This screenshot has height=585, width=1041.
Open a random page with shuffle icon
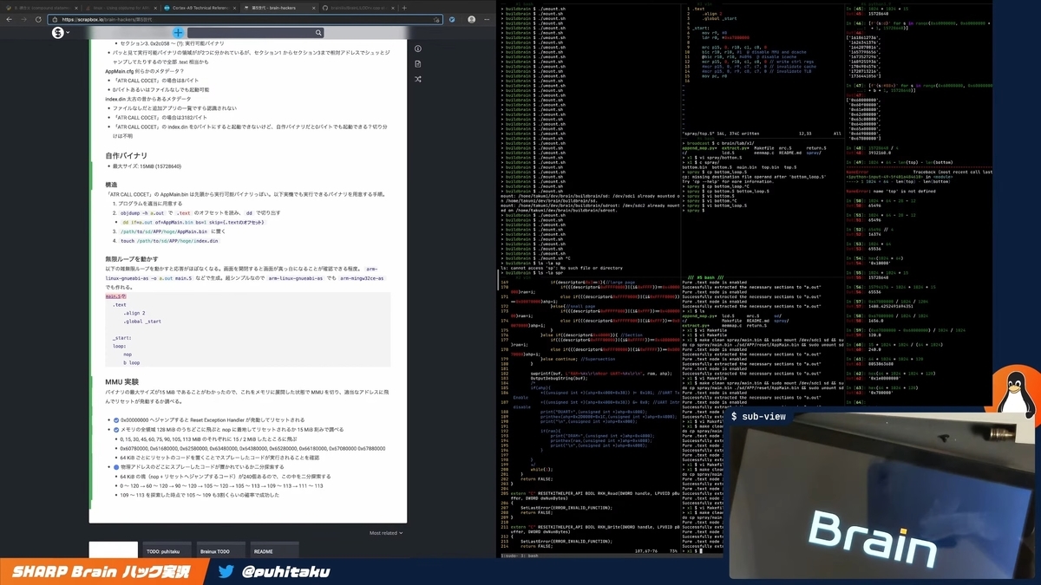[417, 79]
